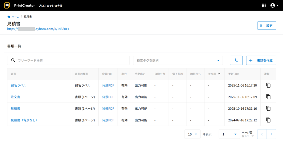Click the 書類を作成 button
Image resolution: width=283 pixels, height=141 pixels.
point(261,60)
